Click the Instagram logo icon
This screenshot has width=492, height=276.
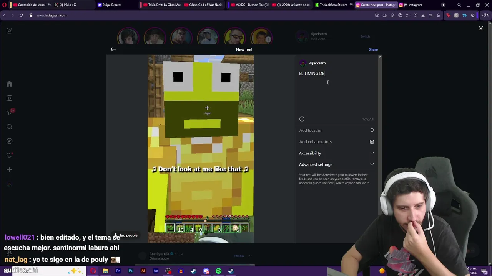[x=10, y=31]
